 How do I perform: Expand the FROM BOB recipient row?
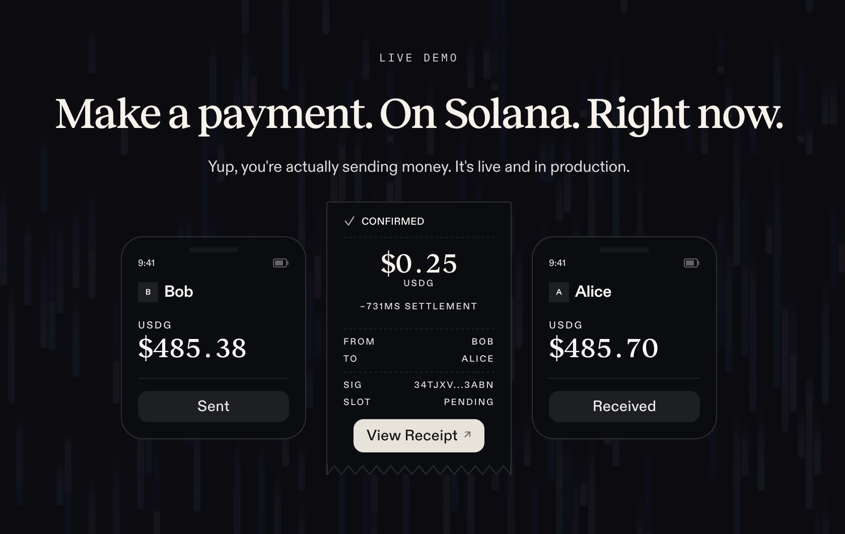pyautogui.click(x=418, y=341)
